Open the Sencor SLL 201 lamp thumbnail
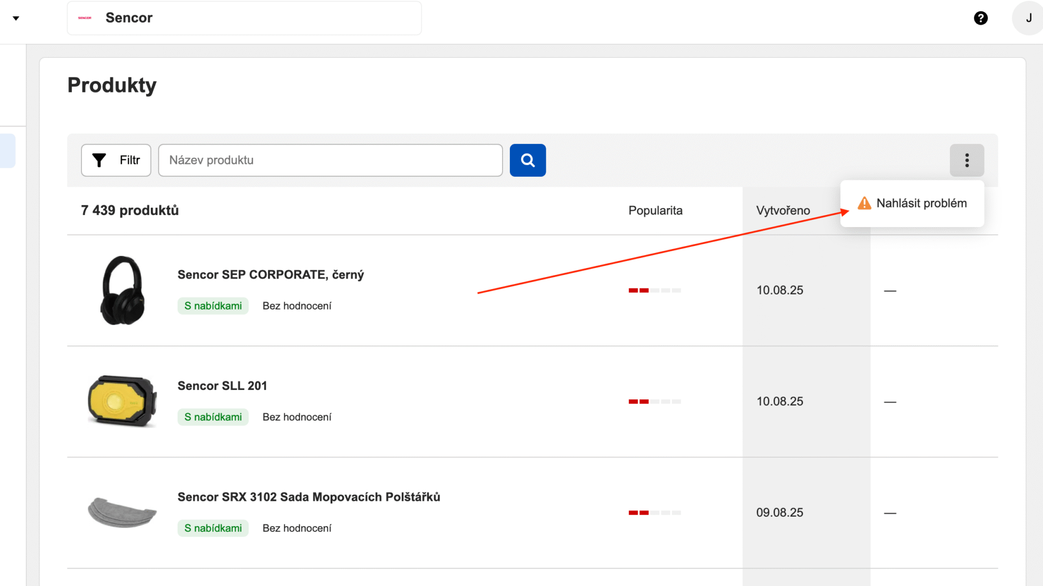Viewport: 1043px width, 586px height. tap(122, 401)
